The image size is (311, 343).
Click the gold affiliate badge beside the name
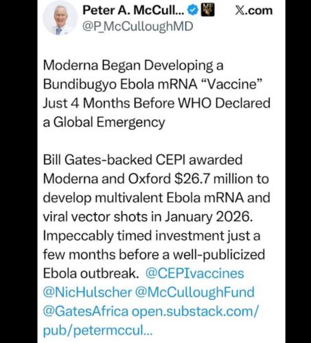click(x=207, y=10)
